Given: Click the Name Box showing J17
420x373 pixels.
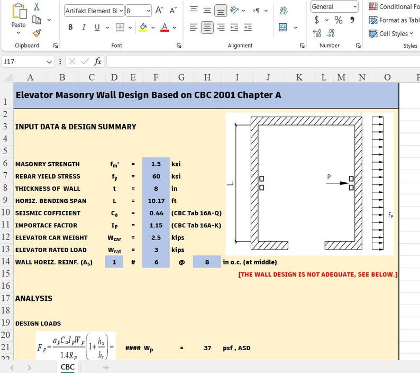Looking at the screenshot, I should 24,61.
